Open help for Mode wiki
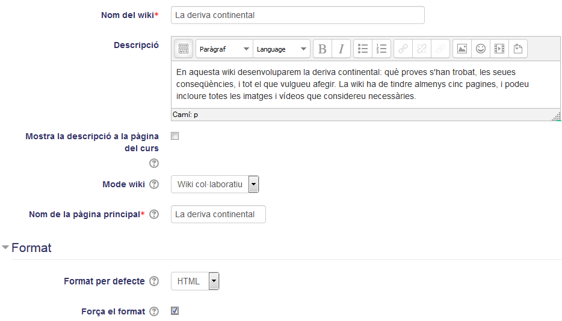The width and height of the screenshot is (562, 321). [x=154, y=184]
